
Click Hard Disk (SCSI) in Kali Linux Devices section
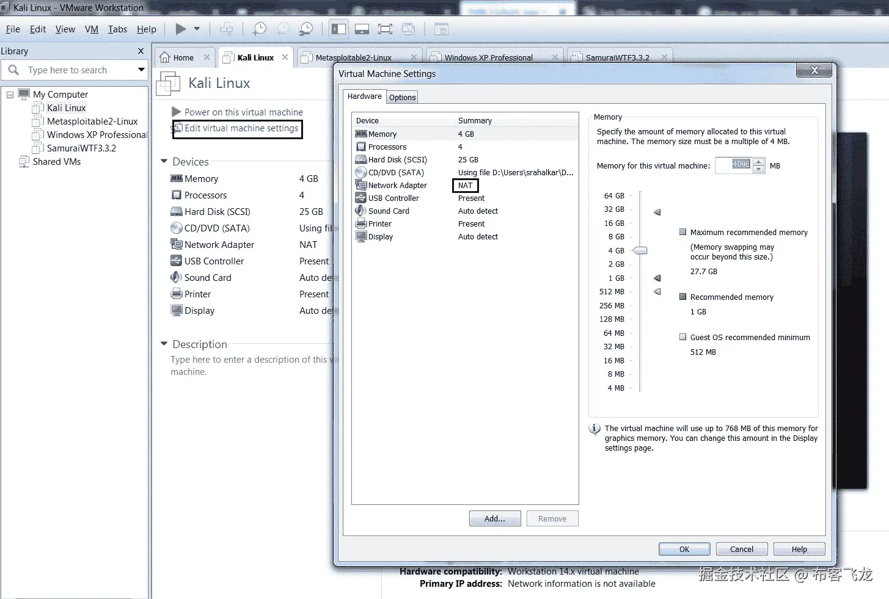click(x=218, y=212)
